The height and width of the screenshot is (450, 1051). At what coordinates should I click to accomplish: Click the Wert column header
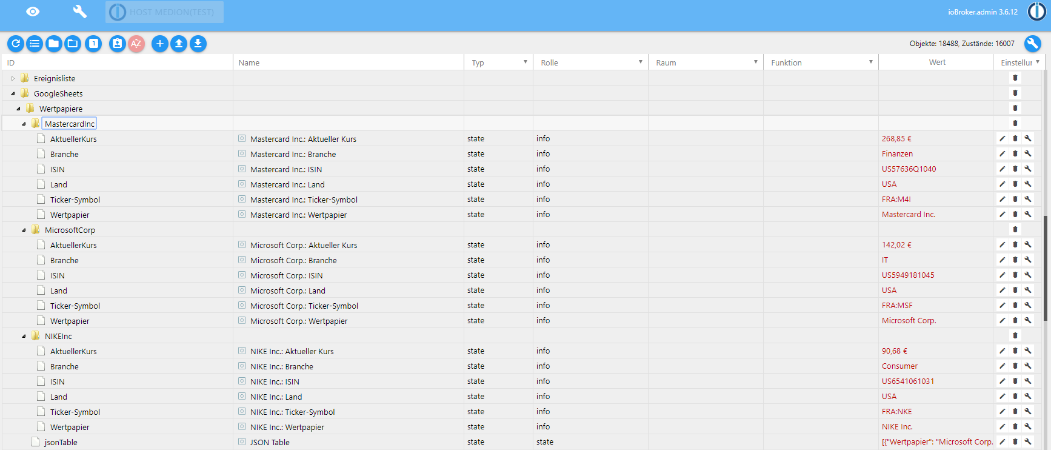(x=937, y=62)
